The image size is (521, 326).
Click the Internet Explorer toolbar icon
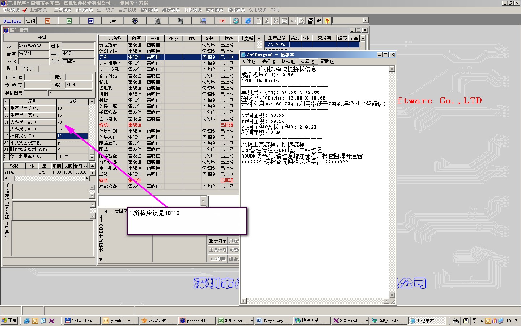pyautogui.click(x=248, y=21)
